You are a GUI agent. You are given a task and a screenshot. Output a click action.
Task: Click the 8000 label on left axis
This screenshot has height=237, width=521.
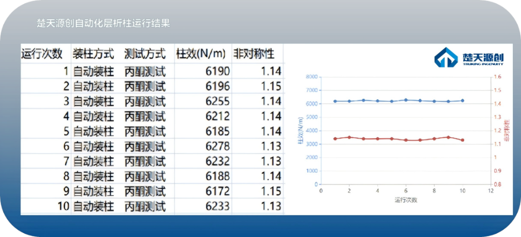(312, 77)
